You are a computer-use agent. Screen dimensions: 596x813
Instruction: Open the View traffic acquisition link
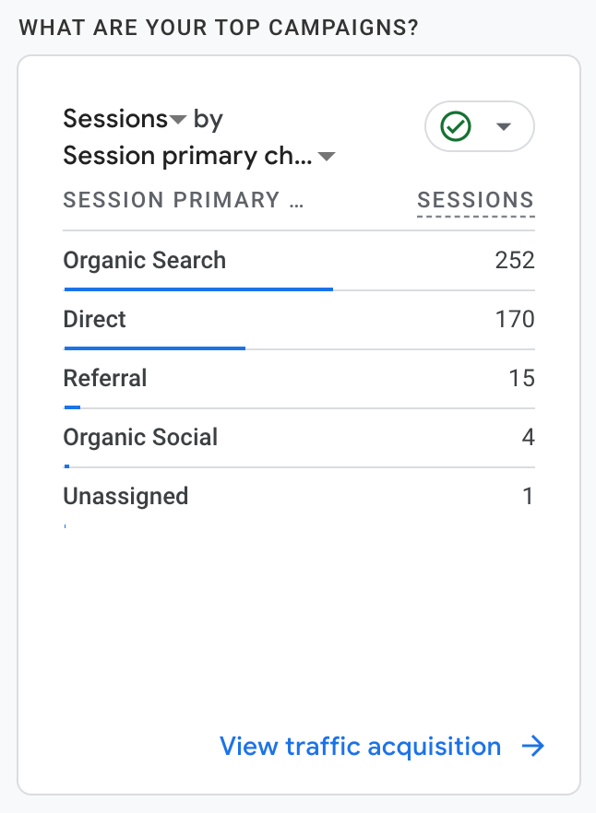[x=361, y=747]
